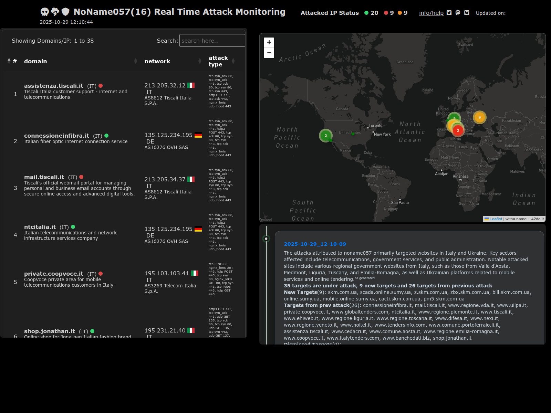This screenshot has width=551, height=413.
Task: Sort the table by the attack type column
Action: click(x=221, y=61)
